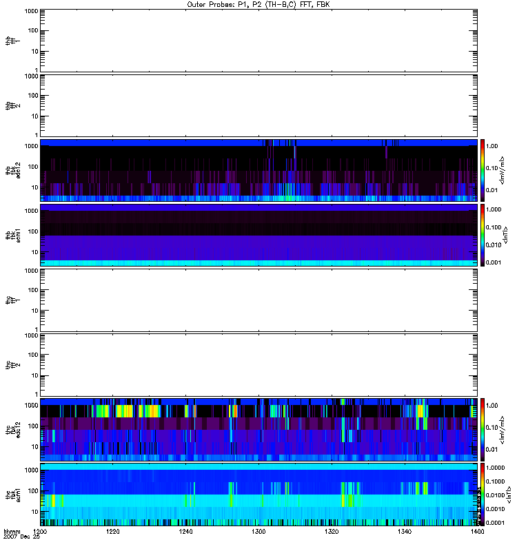
Task: Click the "thc fbk scm1" y-axis label
Action: 12,495
